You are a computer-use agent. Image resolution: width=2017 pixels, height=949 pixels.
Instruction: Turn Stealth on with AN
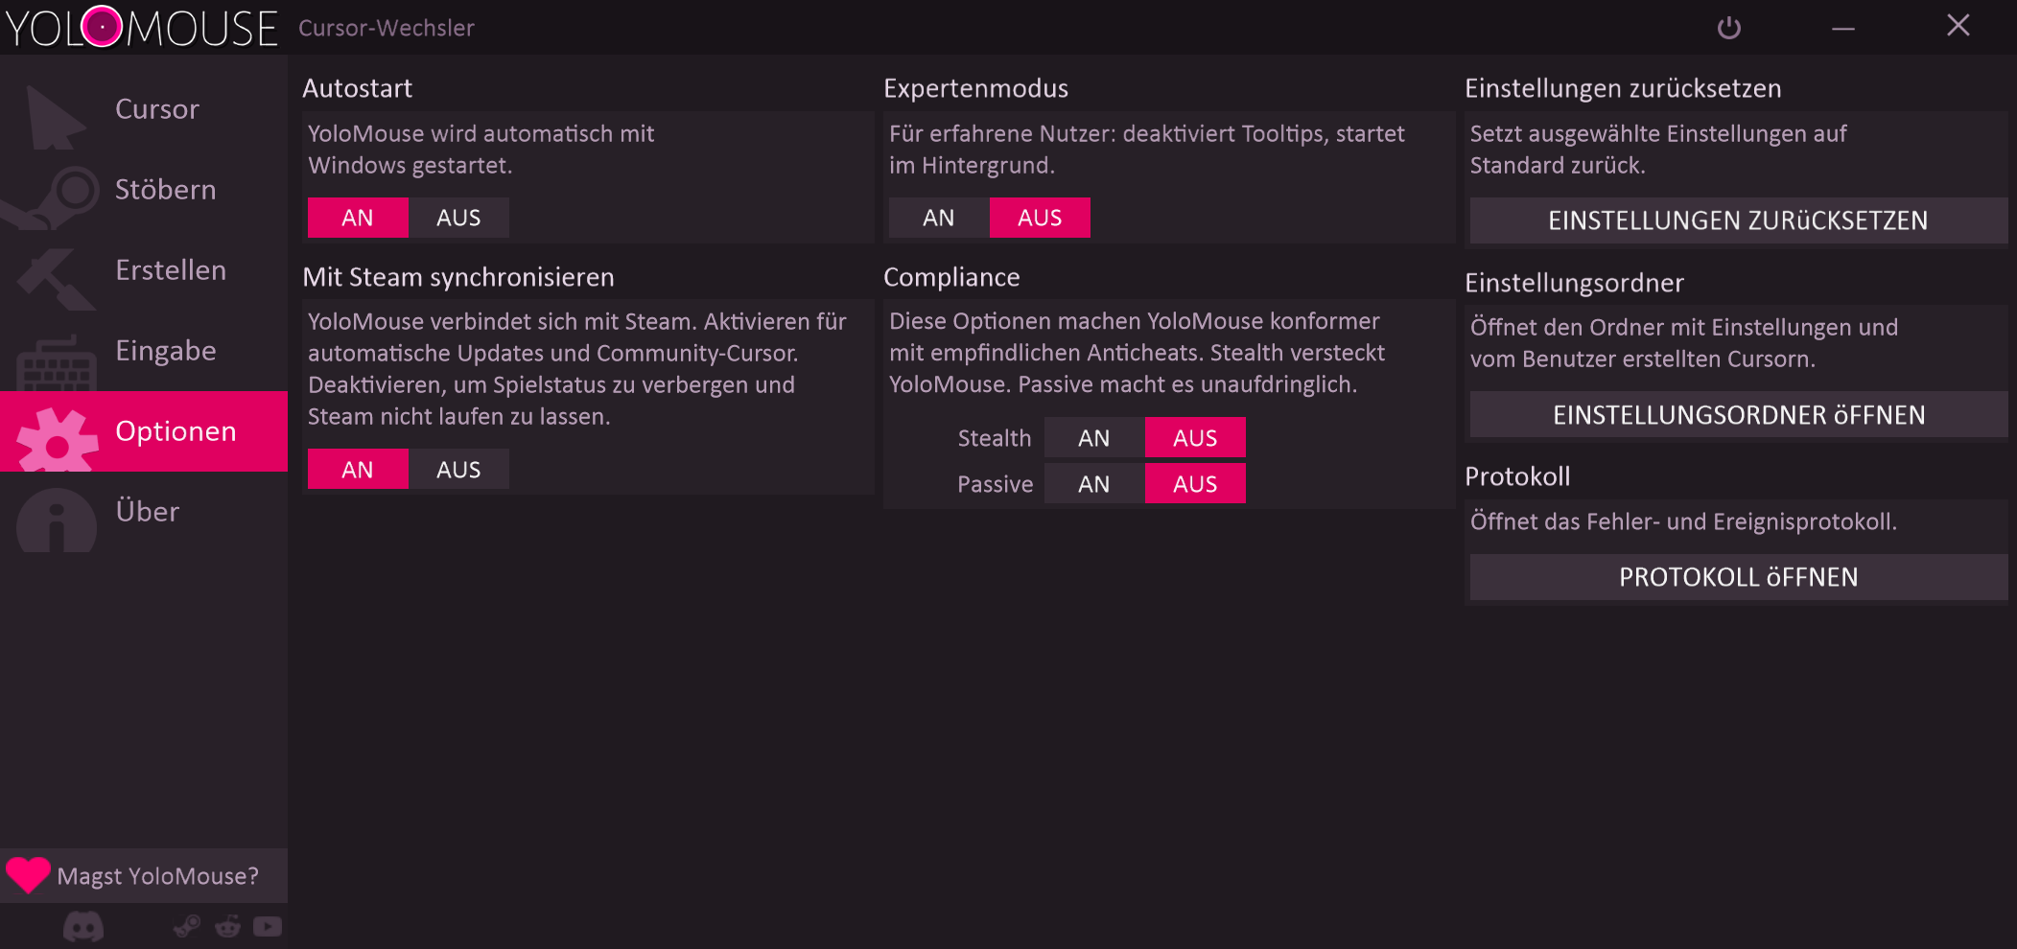click(1093, 438)
